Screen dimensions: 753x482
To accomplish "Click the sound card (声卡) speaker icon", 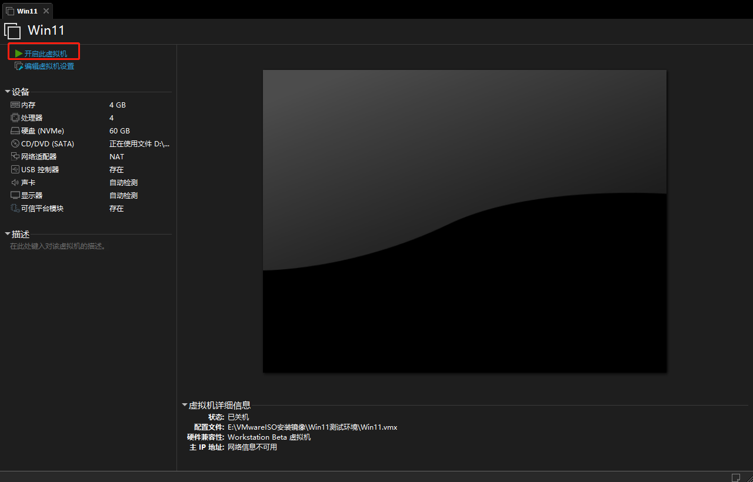I will click(15, 182).
